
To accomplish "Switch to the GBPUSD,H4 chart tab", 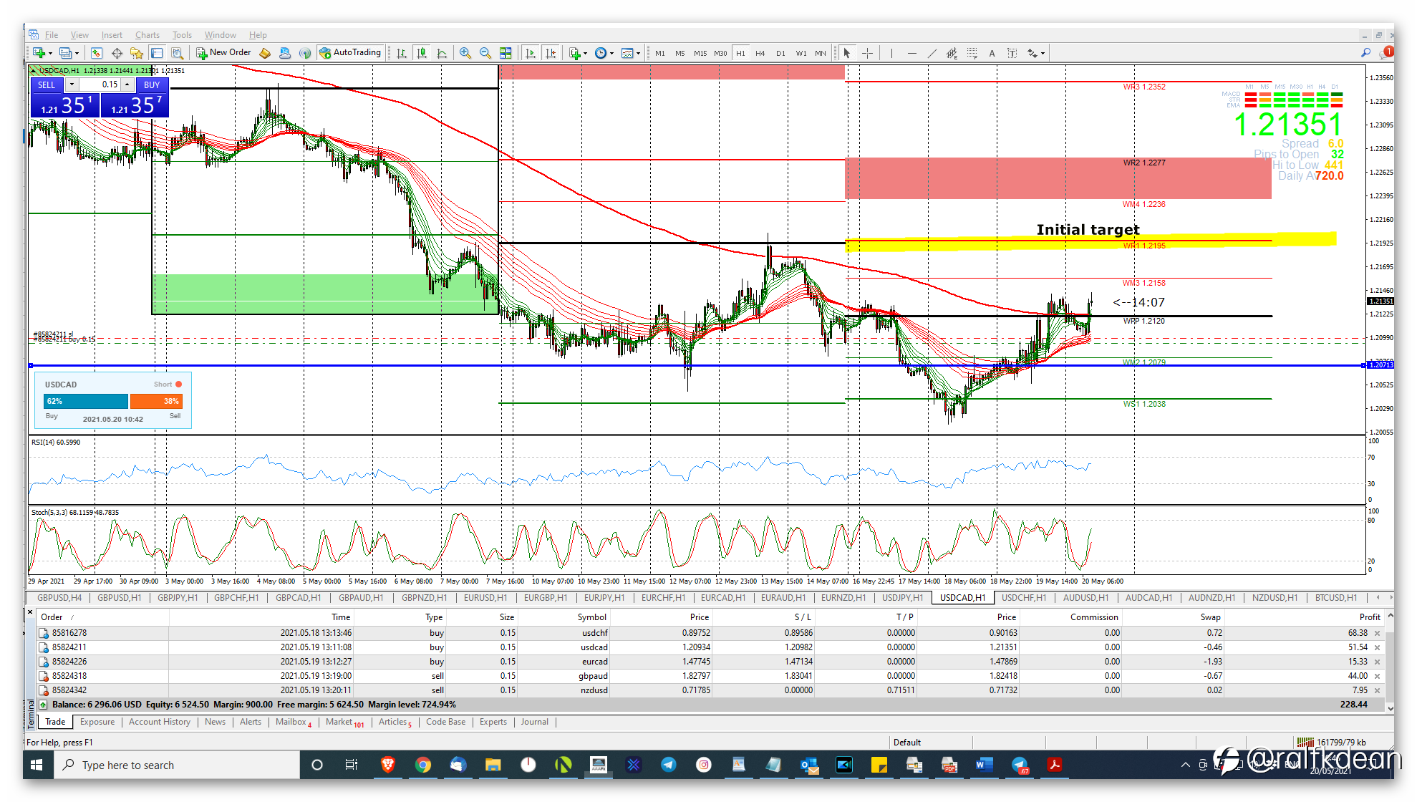I will (x=59, y=598).
